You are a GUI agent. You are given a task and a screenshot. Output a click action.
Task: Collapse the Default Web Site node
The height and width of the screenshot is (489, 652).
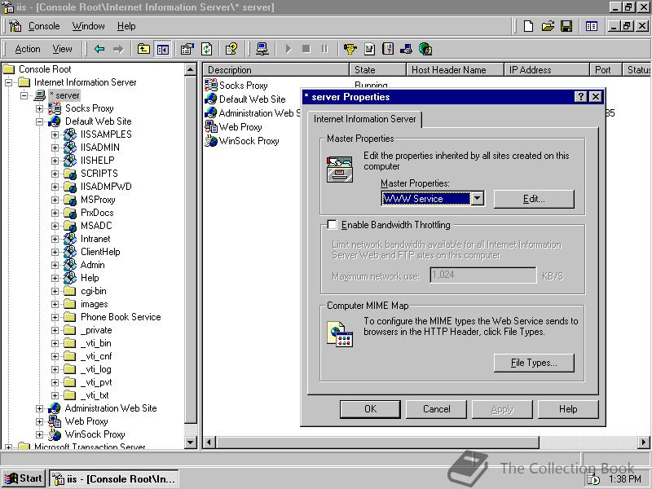(x=39, y=121)
